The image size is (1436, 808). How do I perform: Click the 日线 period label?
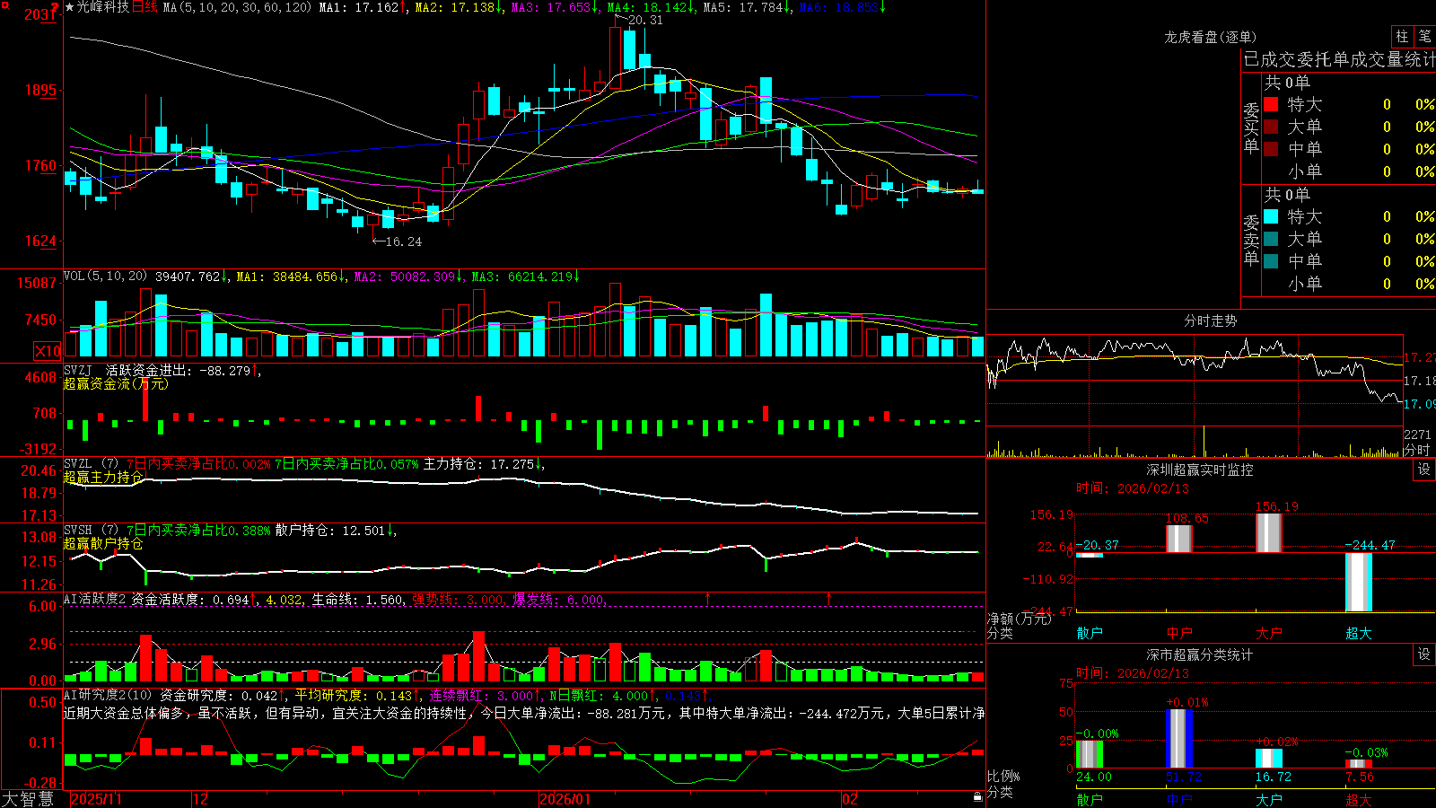click(x=144, y=7)
